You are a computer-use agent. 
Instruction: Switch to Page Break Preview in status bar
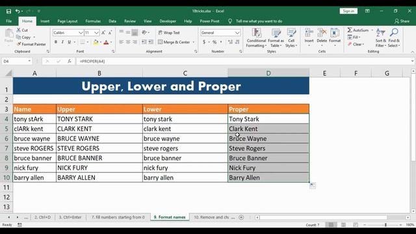pos(356,225)
